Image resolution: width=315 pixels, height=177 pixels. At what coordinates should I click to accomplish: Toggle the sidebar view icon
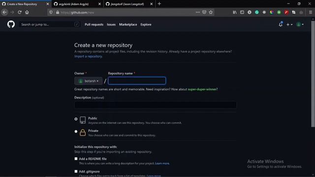point(242,12)
